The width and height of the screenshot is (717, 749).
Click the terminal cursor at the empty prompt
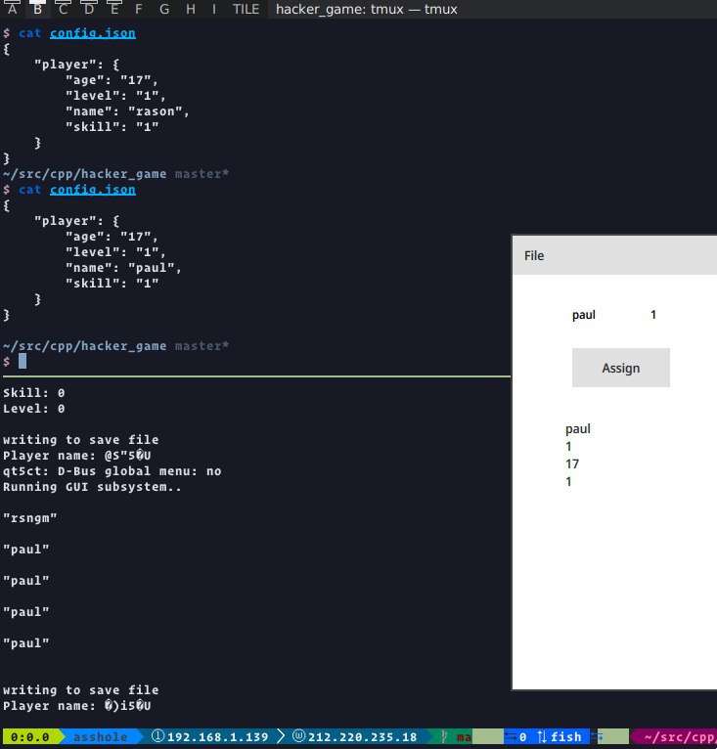pyautogui.click(x=22, y=361)
